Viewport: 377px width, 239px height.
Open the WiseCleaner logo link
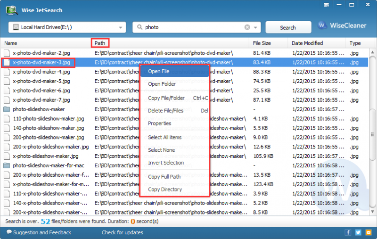click(342, 25)
